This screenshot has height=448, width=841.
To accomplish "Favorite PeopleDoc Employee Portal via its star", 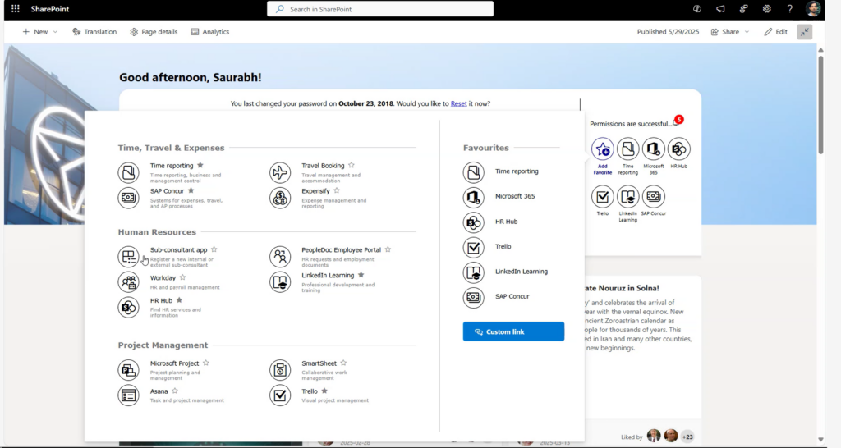I will point(388,249).
